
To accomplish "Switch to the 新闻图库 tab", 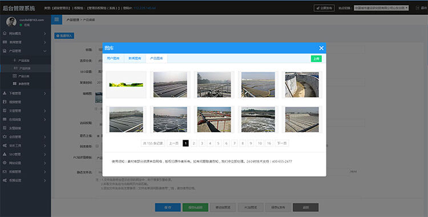I will click(x=135, y=58).
